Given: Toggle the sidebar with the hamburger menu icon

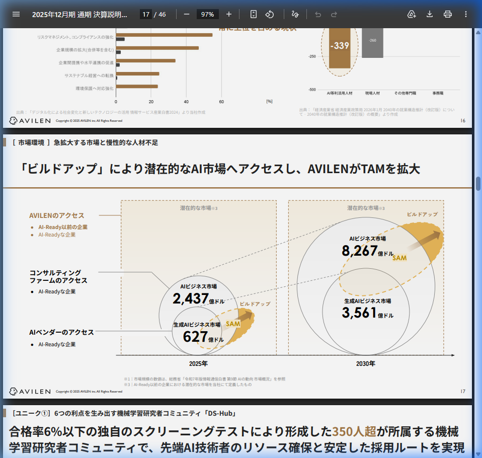Looking at the screenshot, I should pos(16,14).
